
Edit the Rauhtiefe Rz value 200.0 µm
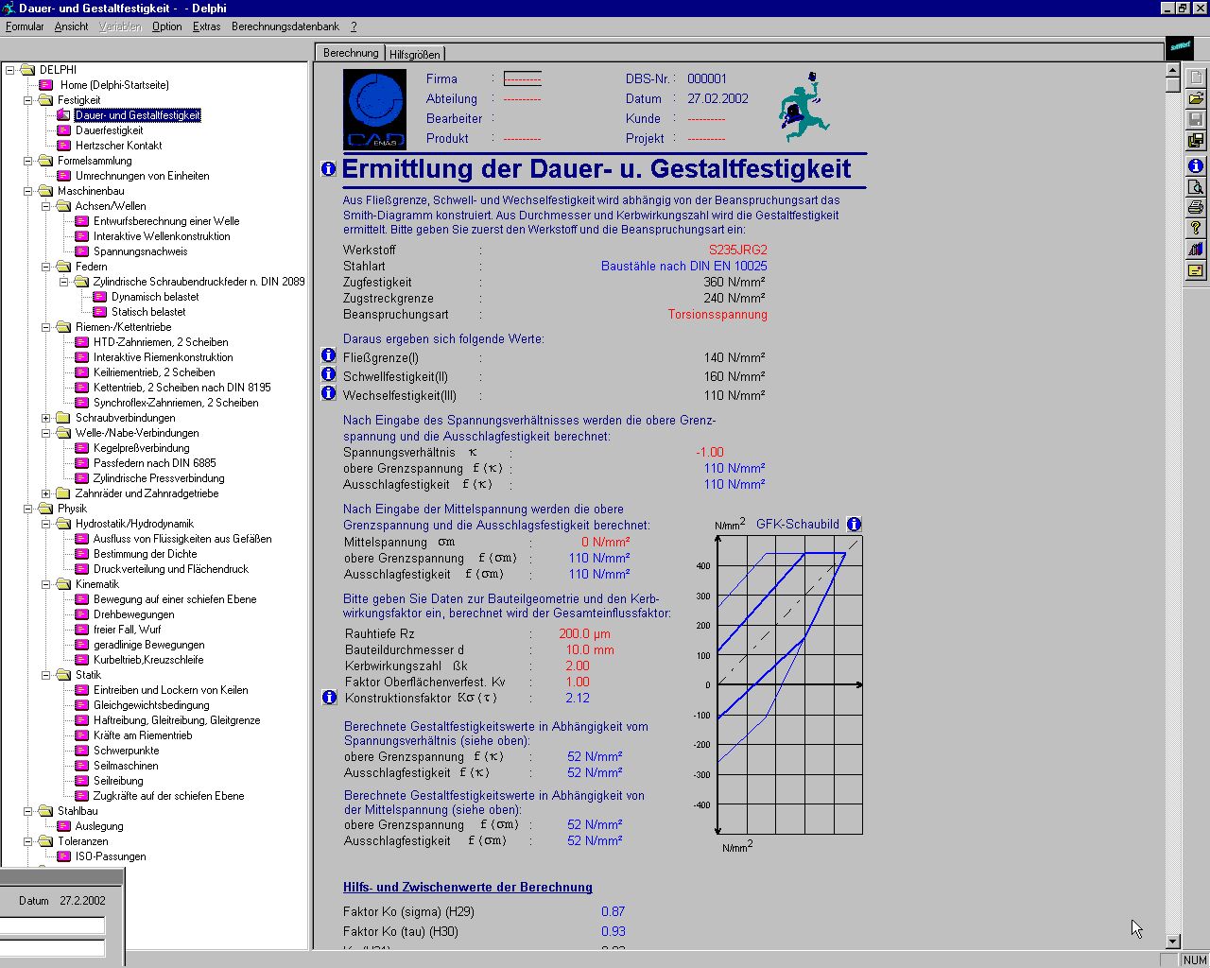pos(584,633)
